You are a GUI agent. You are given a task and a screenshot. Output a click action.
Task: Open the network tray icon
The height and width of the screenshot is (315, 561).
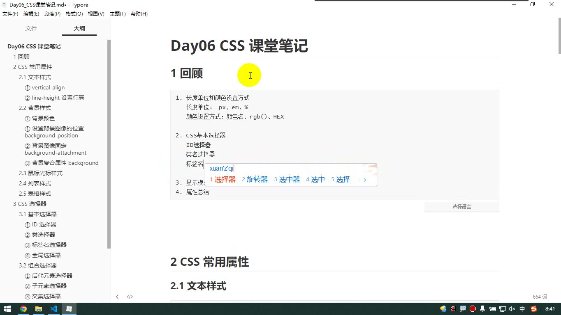pyautogui.click(x=502, y=309)
